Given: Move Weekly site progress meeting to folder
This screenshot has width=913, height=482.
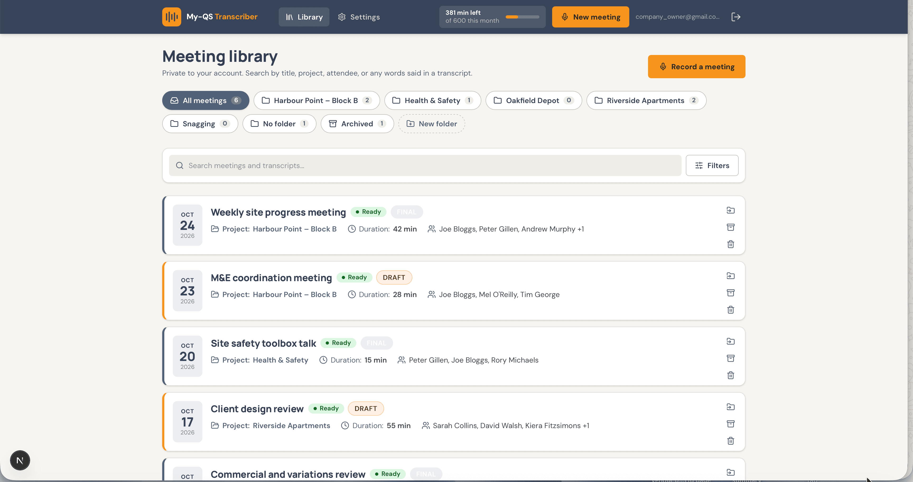Looking at the screenshot, I should pos(730,210).
